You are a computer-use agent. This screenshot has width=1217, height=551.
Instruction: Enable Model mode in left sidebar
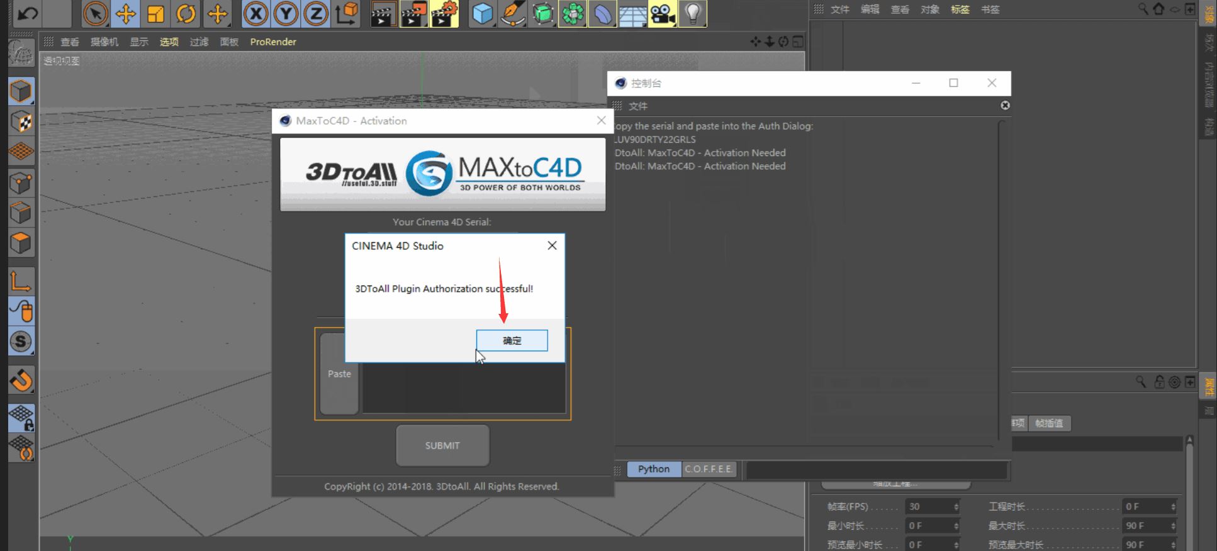tap(21, 91)
